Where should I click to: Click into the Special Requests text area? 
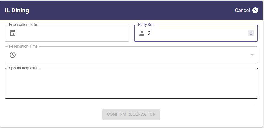131,84
